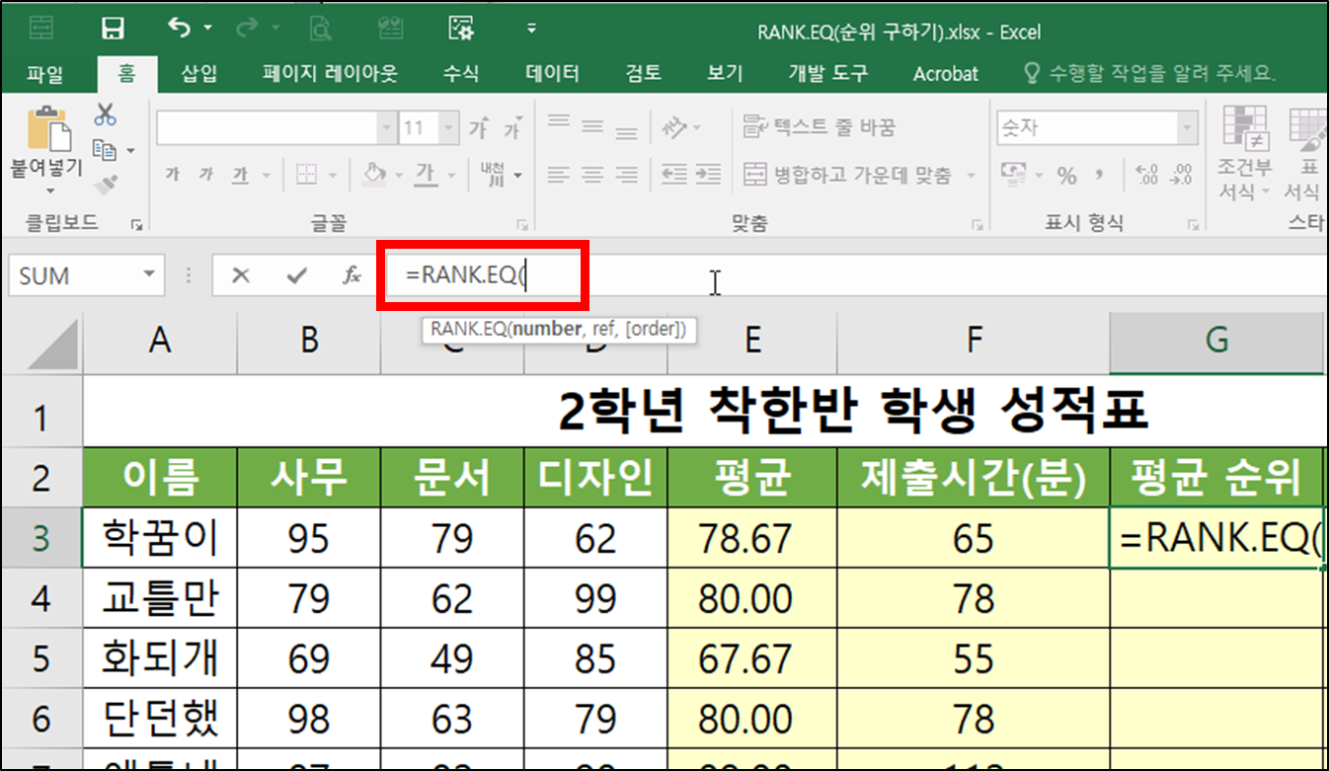Screen dimensions: 1329x771
Task: Open insert function fx dialog
Action: pyautogui.click(x=352, y=276)
